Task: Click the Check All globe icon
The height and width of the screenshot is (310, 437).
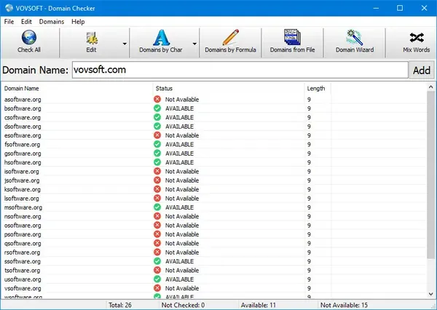Action: pyautogui.click(x=29, y=37)
